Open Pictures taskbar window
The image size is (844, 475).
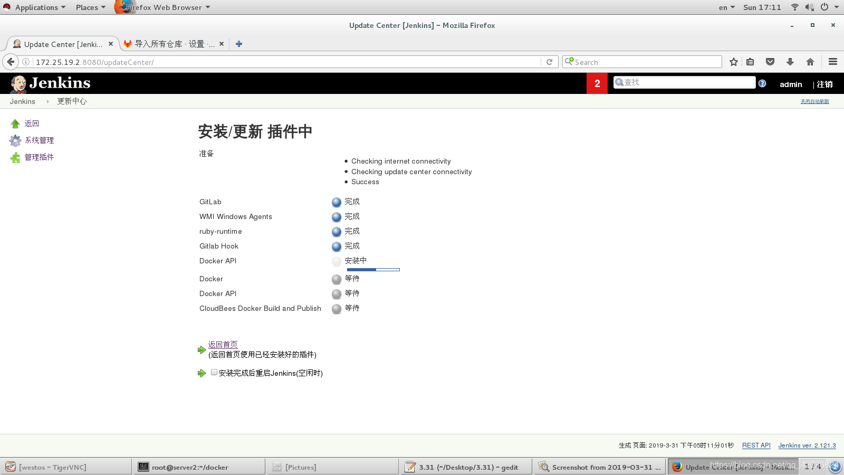click(x=333, y=467)
